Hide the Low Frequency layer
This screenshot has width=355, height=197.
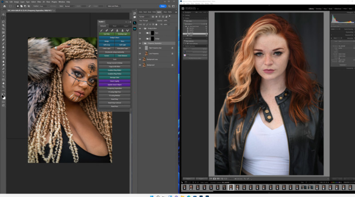pos(140,53)
